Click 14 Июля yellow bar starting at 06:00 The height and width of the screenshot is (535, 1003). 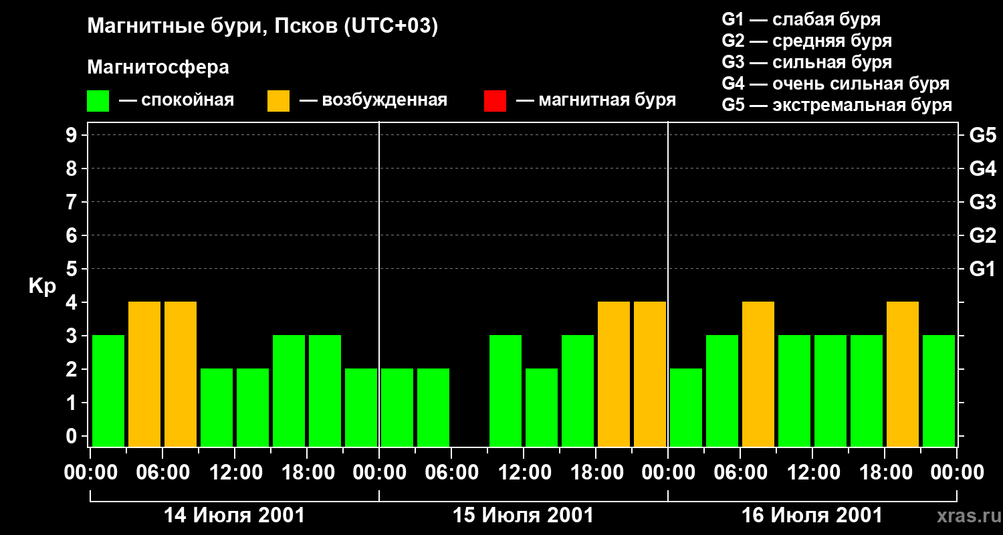click(x=181, y=374)
